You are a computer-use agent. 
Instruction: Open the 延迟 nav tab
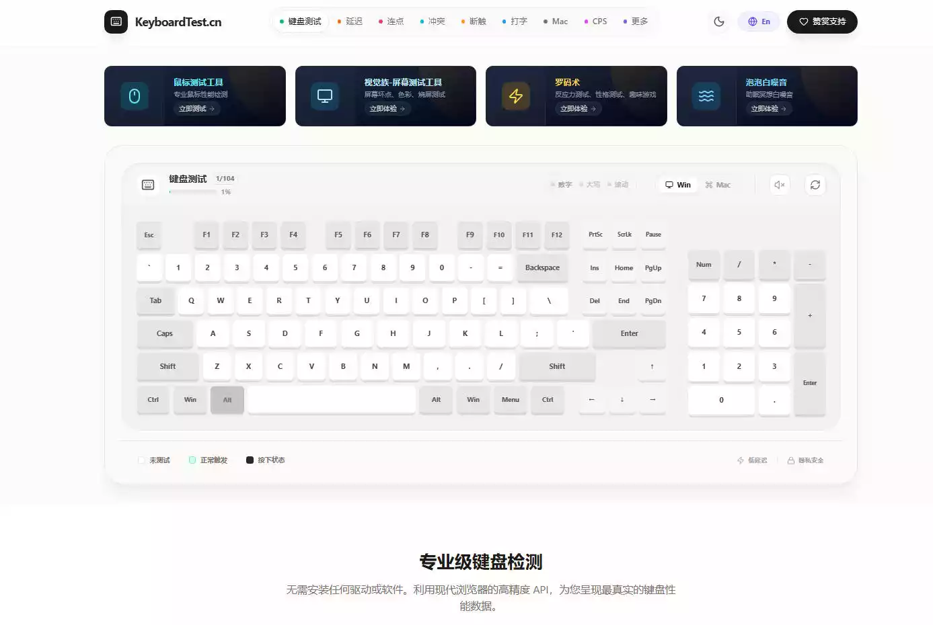tap(350, 22)
